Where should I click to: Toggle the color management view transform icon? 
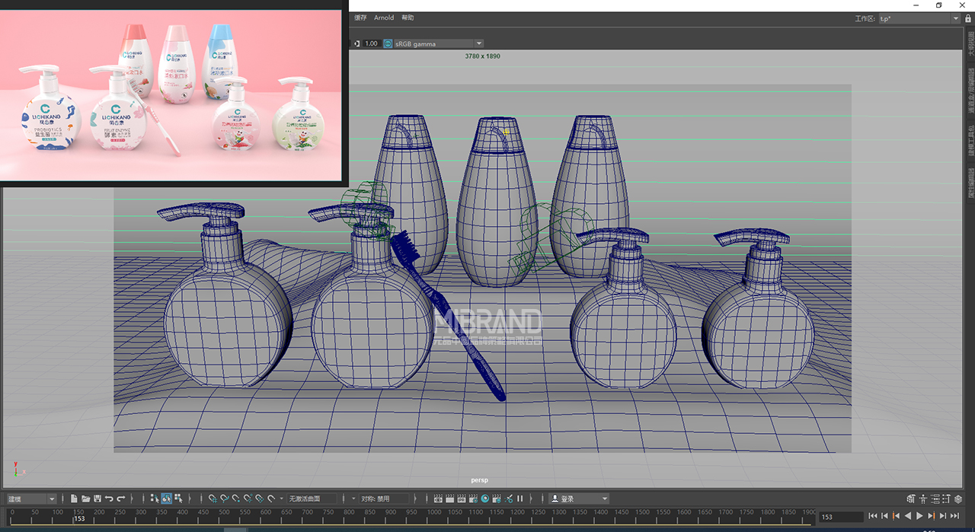(388, 43)
